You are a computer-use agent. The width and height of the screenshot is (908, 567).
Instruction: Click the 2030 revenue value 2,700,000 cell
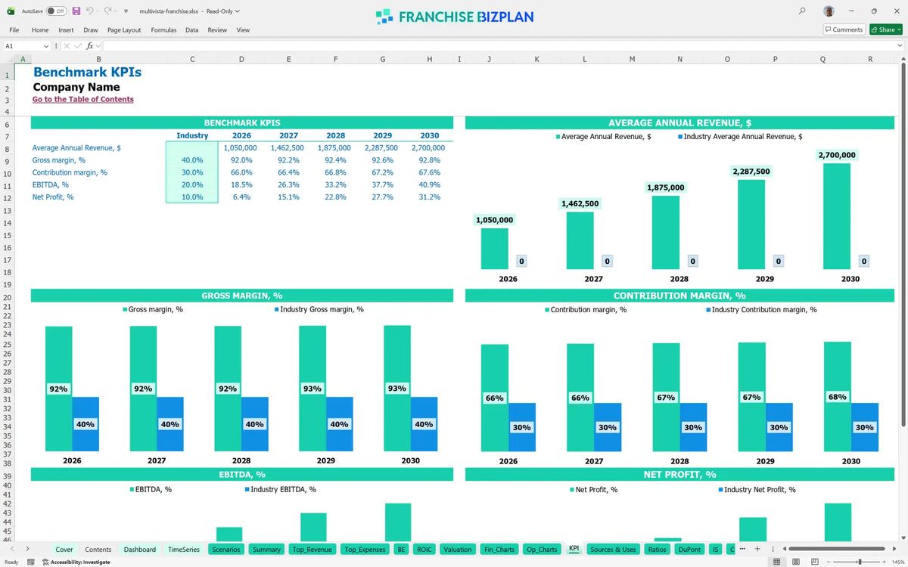tap(428, 148)
